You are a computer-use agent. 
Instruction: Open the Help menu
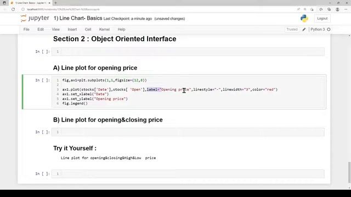(122, 30)
